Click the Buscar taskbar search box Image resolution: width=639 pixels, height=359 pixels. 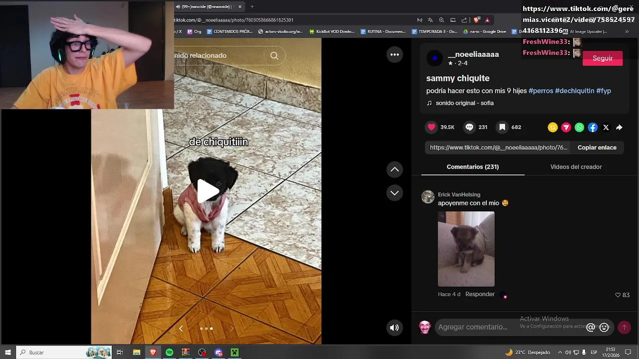click(x=64, y=353)
